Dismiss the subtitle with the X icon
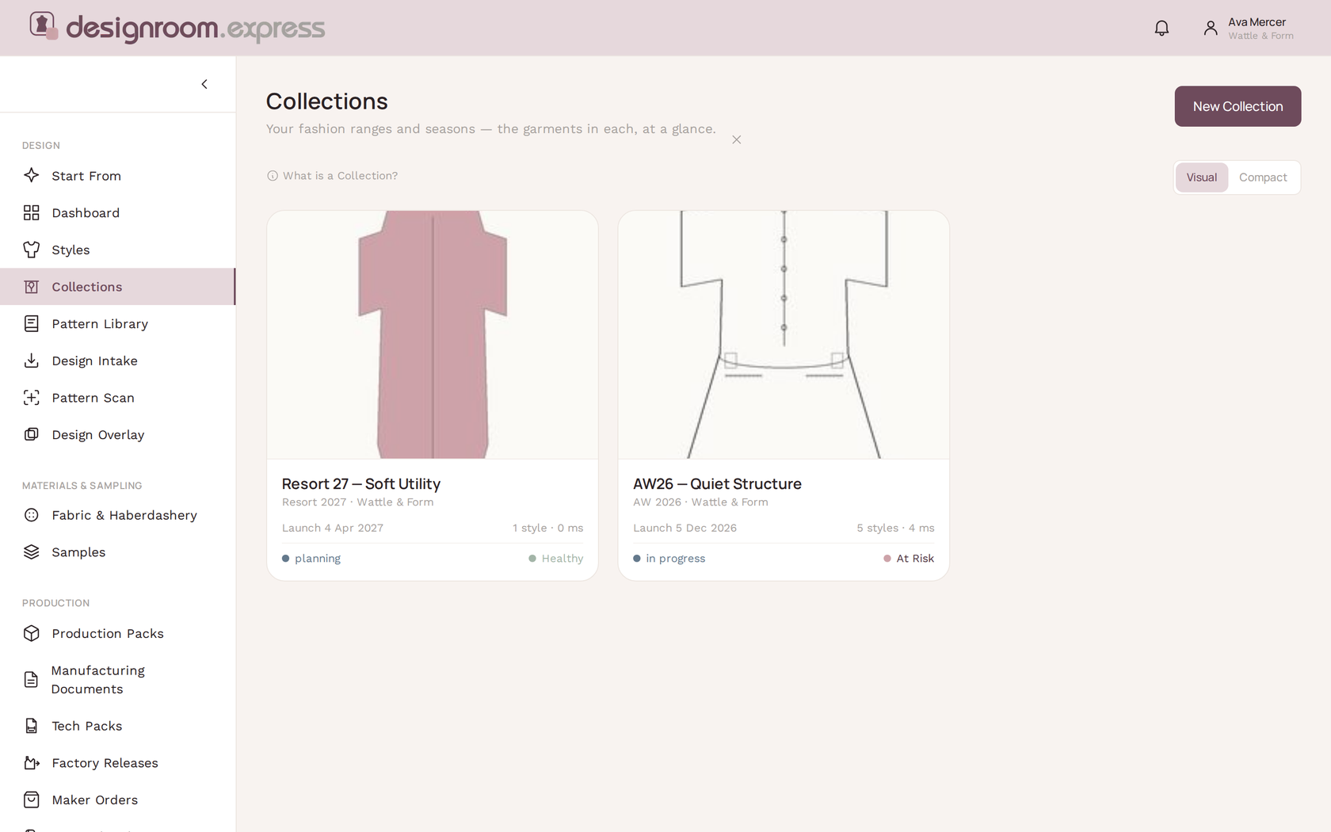This screenshot has height=832, width=1331. [737, 139]
